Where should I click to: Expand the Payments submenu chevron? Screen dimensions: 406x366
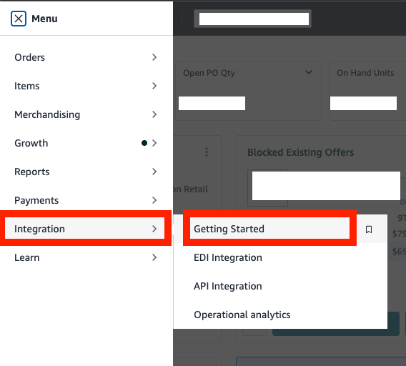[154, 200]
